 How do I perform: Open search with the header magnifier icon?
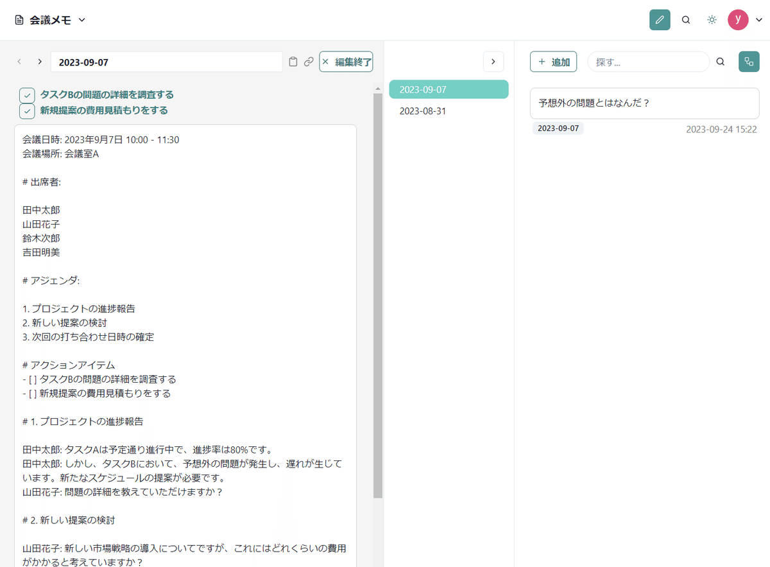point(686,20)
